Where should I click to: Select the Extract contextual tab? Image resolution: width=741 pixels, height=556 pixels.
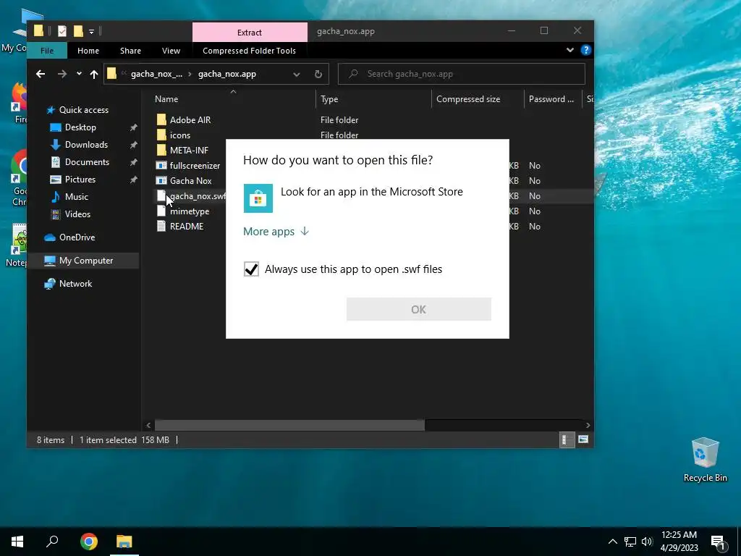250,32
